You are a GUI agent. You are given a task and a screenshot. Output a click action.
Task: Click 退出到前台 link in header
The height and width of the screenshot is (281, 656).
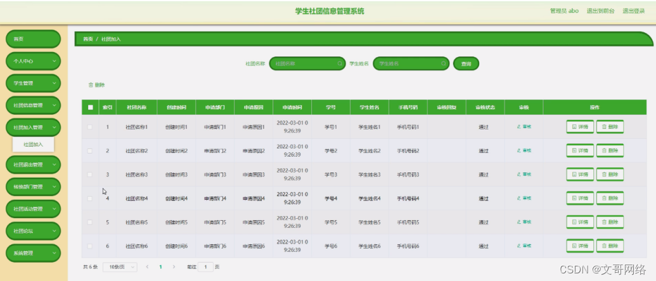tap(600, 11)
